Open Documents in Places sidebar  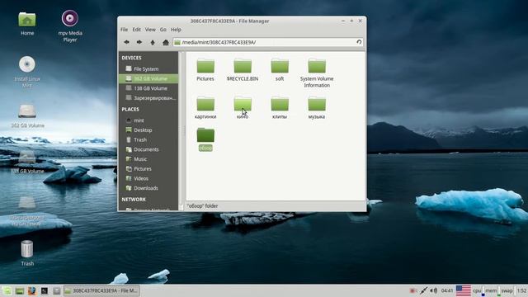point(148,149)
